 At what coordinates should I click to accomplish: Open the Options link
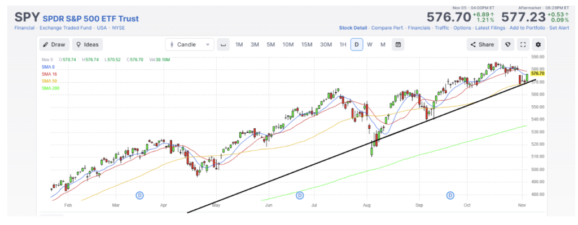(462, 28)
